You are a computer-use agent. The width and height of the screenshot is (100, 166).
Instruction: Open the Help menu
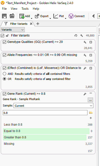36,9
